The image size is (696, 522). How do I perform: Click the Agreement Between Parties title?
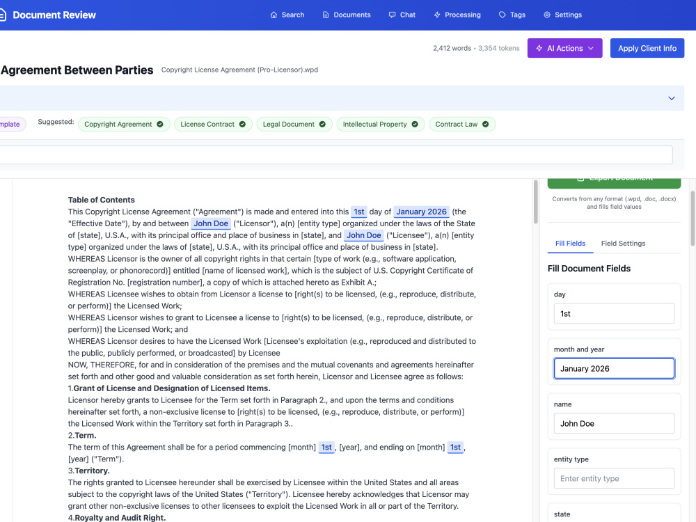[x=77, y=70]
